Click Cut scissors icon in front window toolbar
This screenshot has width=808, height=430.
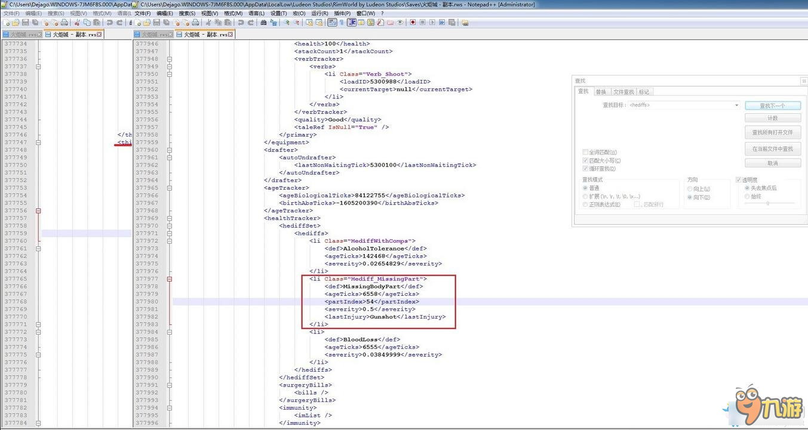pyautogui.click(x=208, y=23)
